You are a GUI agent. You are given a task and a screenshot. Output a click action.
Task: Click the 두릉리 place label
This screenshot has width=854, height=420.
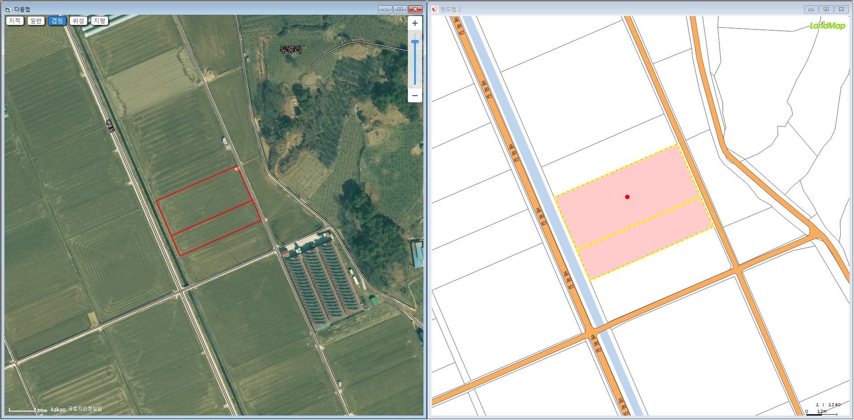pyautogui.click(x=290, y=50)
